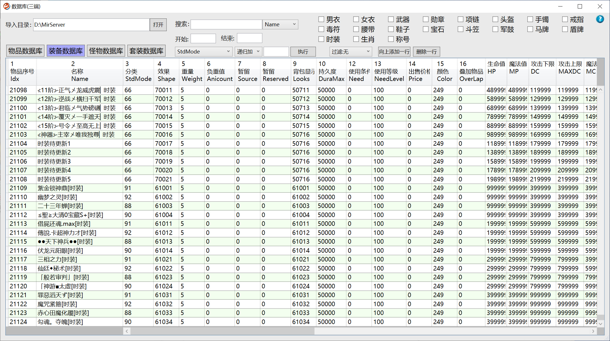The width and height of the screenshot is (610, 341).
Task: Click the horizontal scrollbar thumb
Action: [x=222, y=331]
